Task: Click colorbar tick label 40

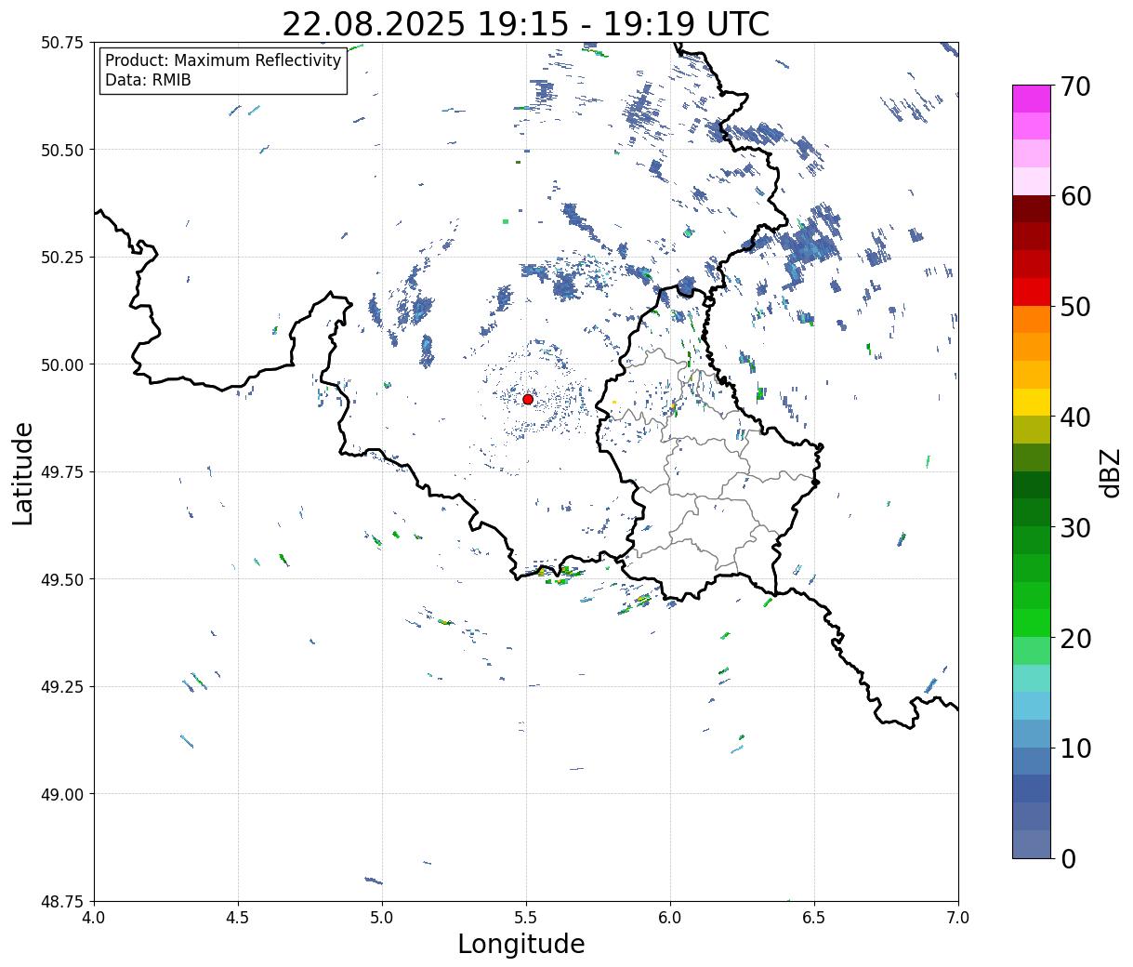Action: click(x=1076, y=417)
